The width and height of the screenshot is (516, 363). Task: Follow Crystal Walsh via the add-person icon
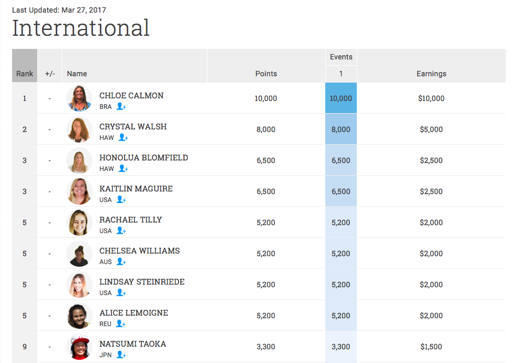pyautogui.click(x=123, y=138)
